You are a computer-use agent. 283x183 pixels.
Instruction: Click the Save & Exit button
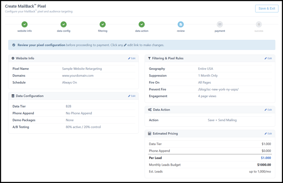pyautogui.click(x=267, y=8)
